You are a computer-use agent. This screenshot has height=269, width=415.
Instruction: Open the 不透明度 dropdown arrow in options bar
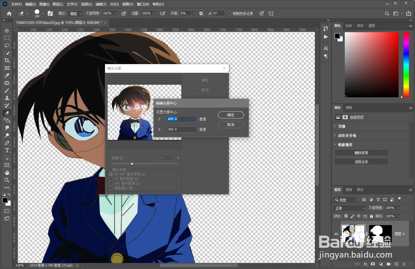(x=116, y=14)
